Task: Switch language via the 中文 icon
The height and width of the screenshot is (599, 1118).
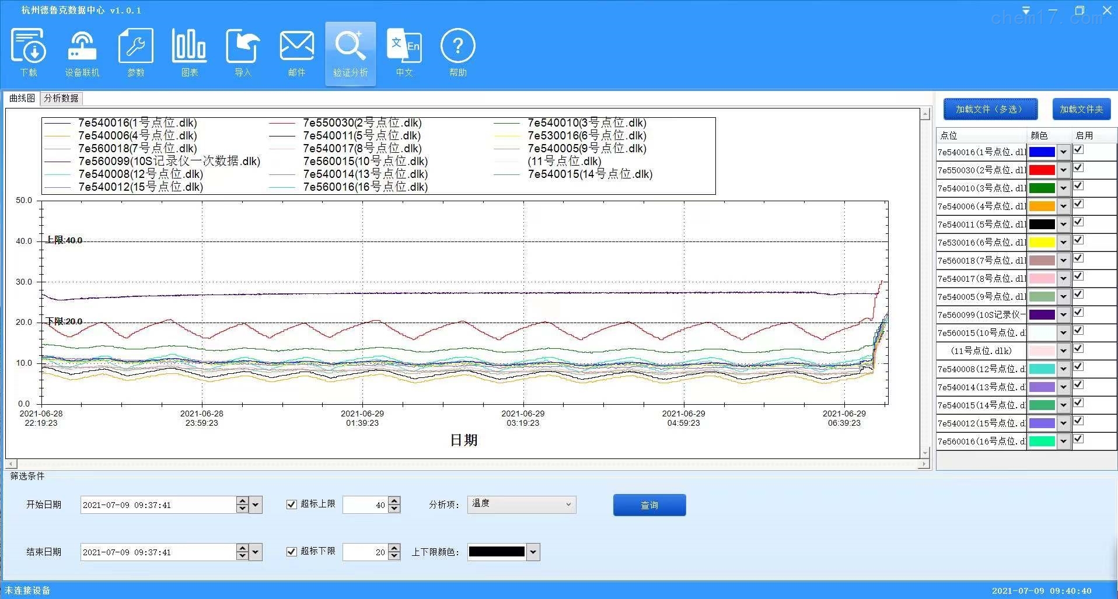Action: point(404,52)
